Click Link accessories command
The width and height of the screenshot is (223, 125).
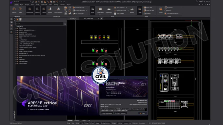[x=78, y=14]
